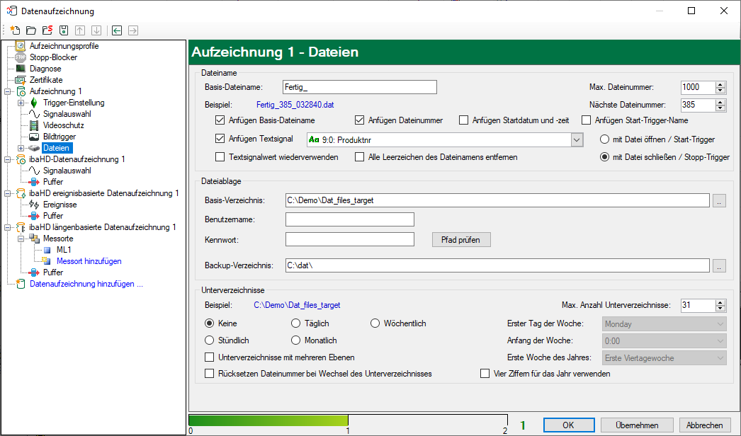Click the green left arrow toolbar icon
This screenshot has height=436, width=741.
point(117,30)
